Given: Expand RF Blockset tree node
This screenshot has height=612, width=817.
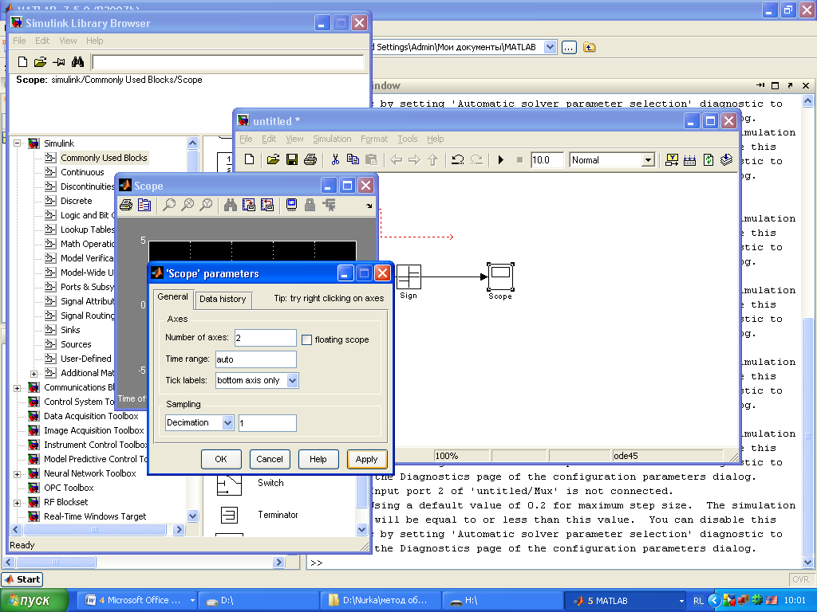Looking at the screenshot, I should [18, 503].
